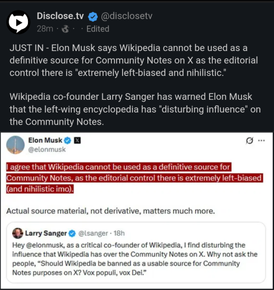Open Larry Sanger's profile picture

(x=17, y=233)
